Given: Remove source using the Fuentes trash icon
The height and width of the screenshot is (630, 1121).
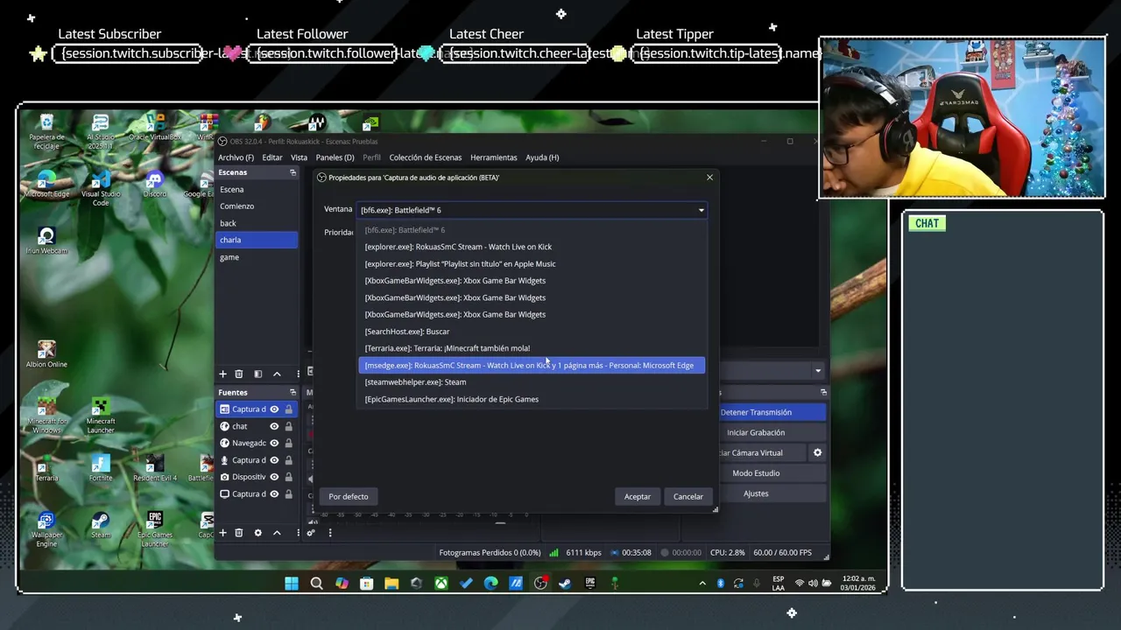Looking at the screenshot, I should click(x=239, y=532).
